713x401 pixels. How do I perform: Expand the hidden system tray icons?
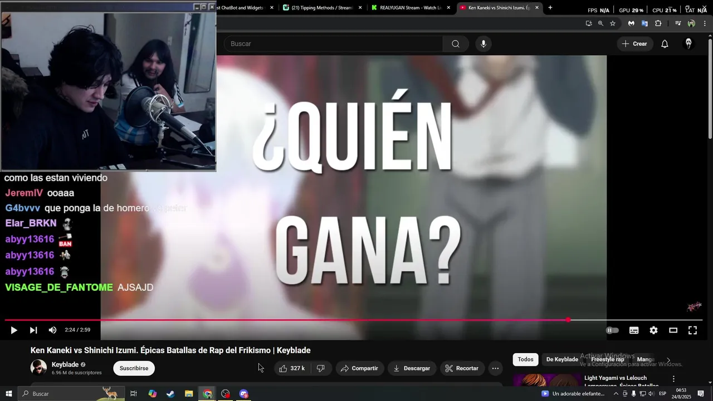[x=616, y=394]
